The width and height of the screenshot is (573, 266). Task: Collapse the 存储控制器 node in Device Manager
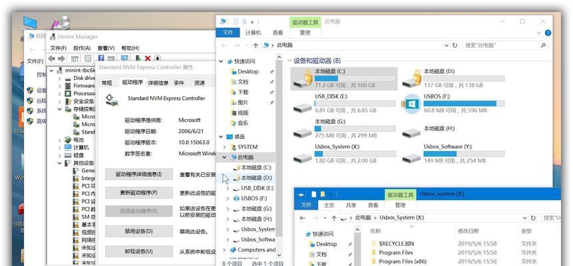tap(60, 109)
